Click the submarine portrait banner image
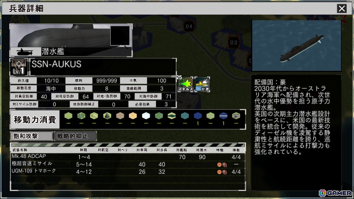 click(71, 40)
